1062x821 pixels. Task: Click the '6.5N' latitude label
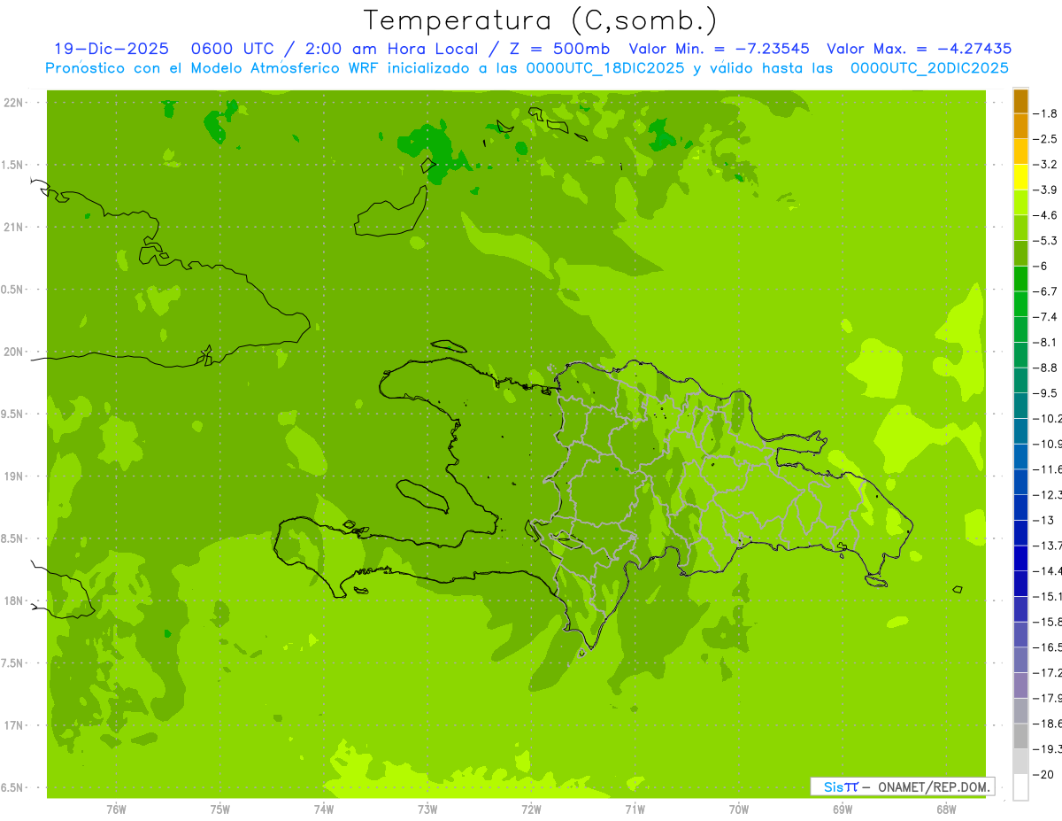tap(12, 787)
